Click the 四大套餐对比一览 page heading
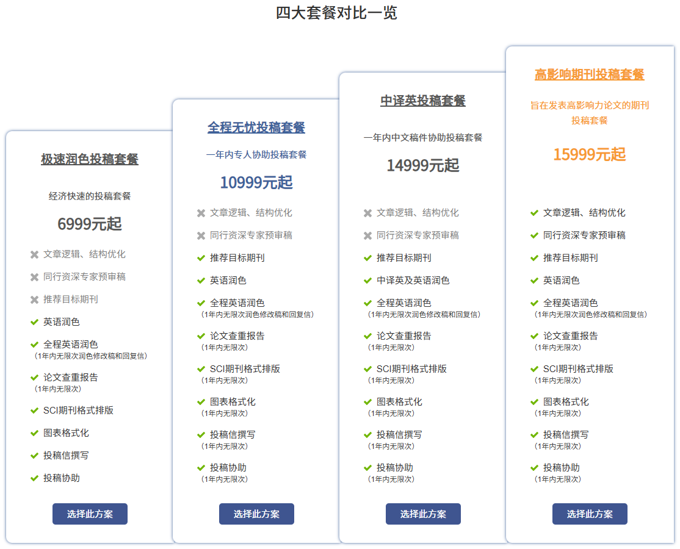Screen dimensions: 680x549 tap(336, 13)
